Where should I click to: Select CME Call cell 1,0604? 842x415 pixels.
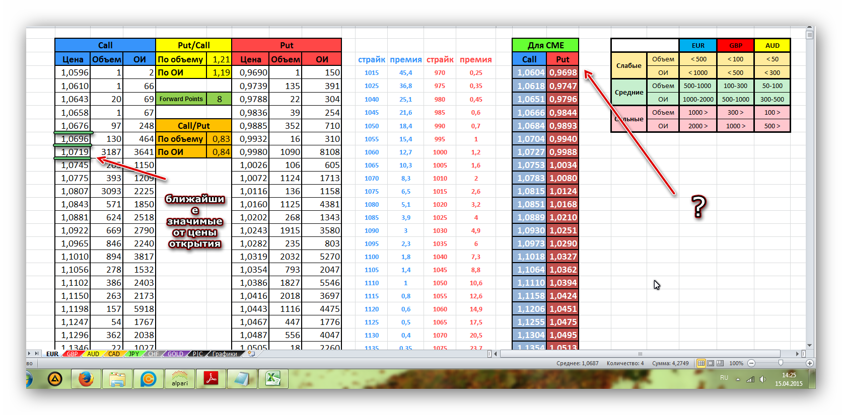click(529, 72)
